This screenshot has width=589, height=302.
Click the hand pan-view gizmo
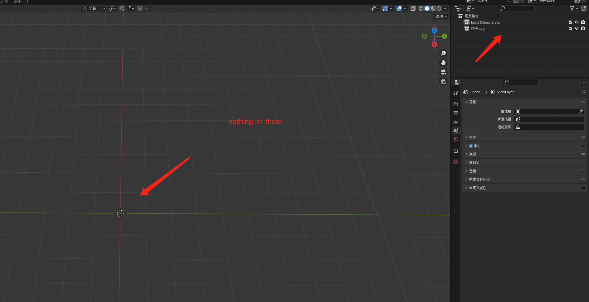443,63
